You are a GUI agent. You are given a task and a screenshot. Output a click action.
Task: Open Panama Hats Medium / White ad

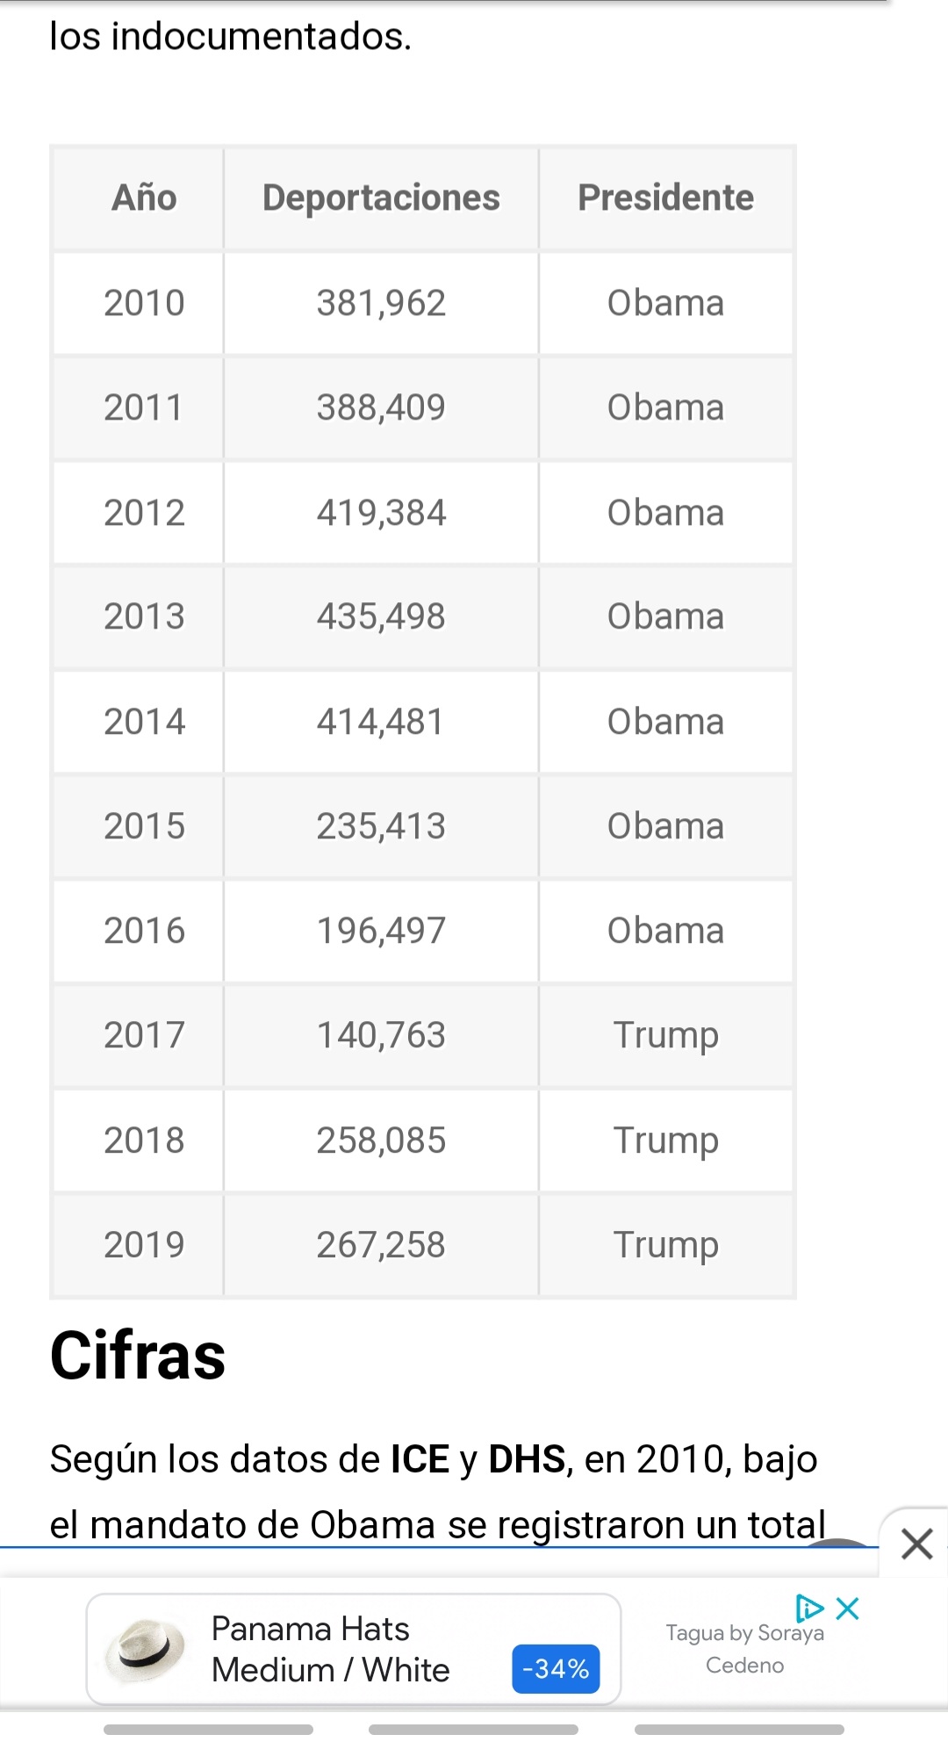tap(354, 1649)
